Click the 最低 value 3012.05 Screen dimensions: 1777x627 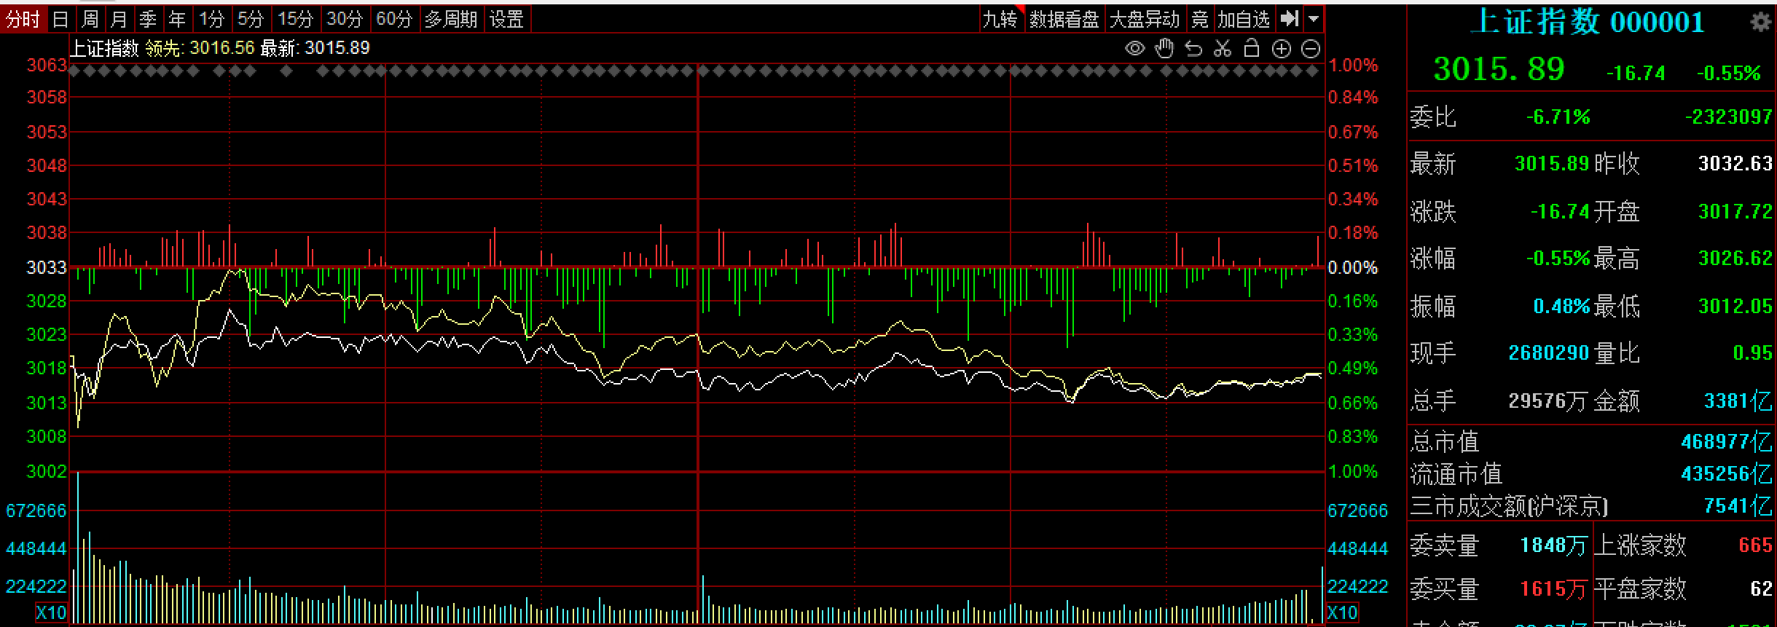coord(1735,306)
